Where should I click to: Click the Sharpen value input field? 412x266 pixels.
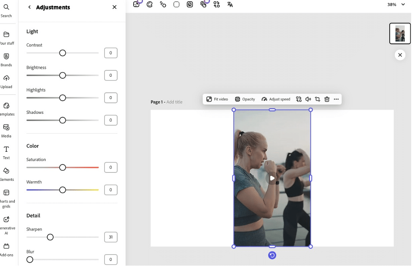(x=110, y=237)
